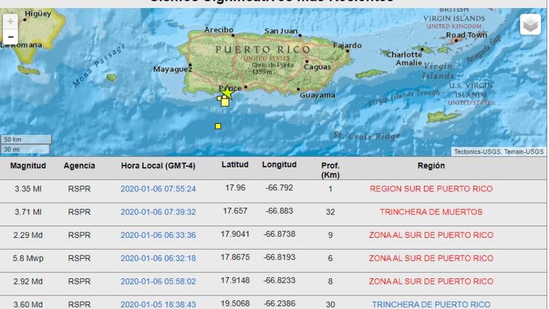
Task: Select ZONA AL SUR in the 5.8 Mwp row
Action: pos(431,258)
